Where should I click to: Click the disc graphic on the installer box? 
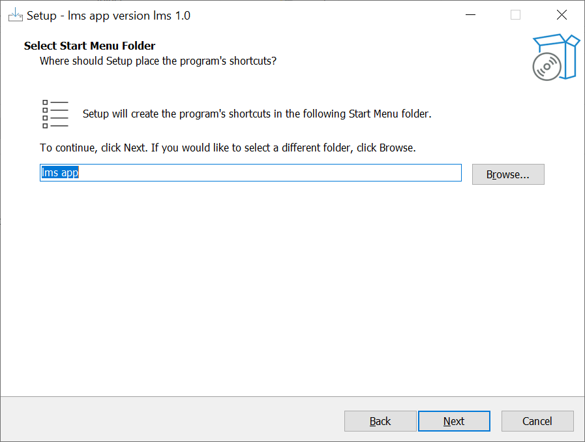point(547,66)
